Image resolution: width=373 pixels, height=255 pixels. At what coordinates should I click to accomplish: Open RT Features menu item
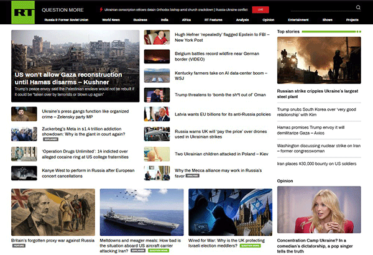(213, 20)
